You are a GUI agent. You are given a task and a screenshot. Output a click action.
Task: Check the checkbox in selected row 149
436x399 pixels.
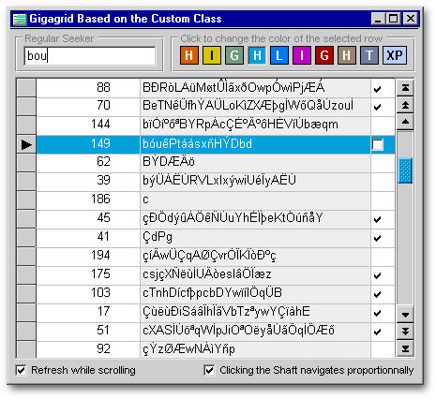(377, 144)
